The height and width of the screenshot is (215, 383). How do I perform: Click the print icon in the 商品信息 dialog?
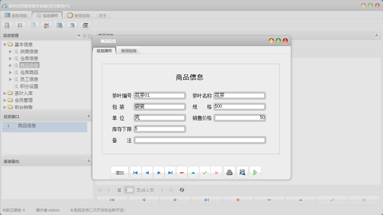click(229, 172)
